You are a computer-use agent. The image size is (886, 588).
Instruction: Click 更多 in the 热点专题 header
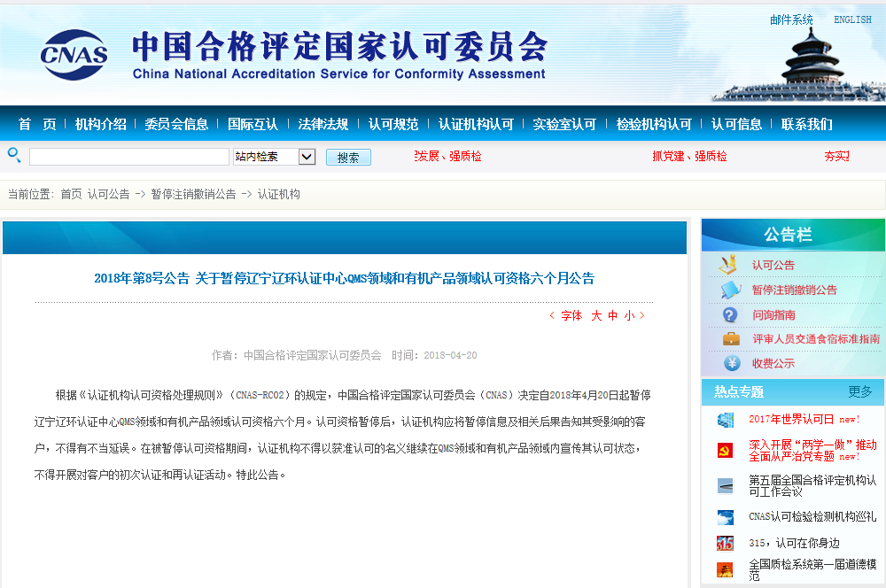click(860, 391)
